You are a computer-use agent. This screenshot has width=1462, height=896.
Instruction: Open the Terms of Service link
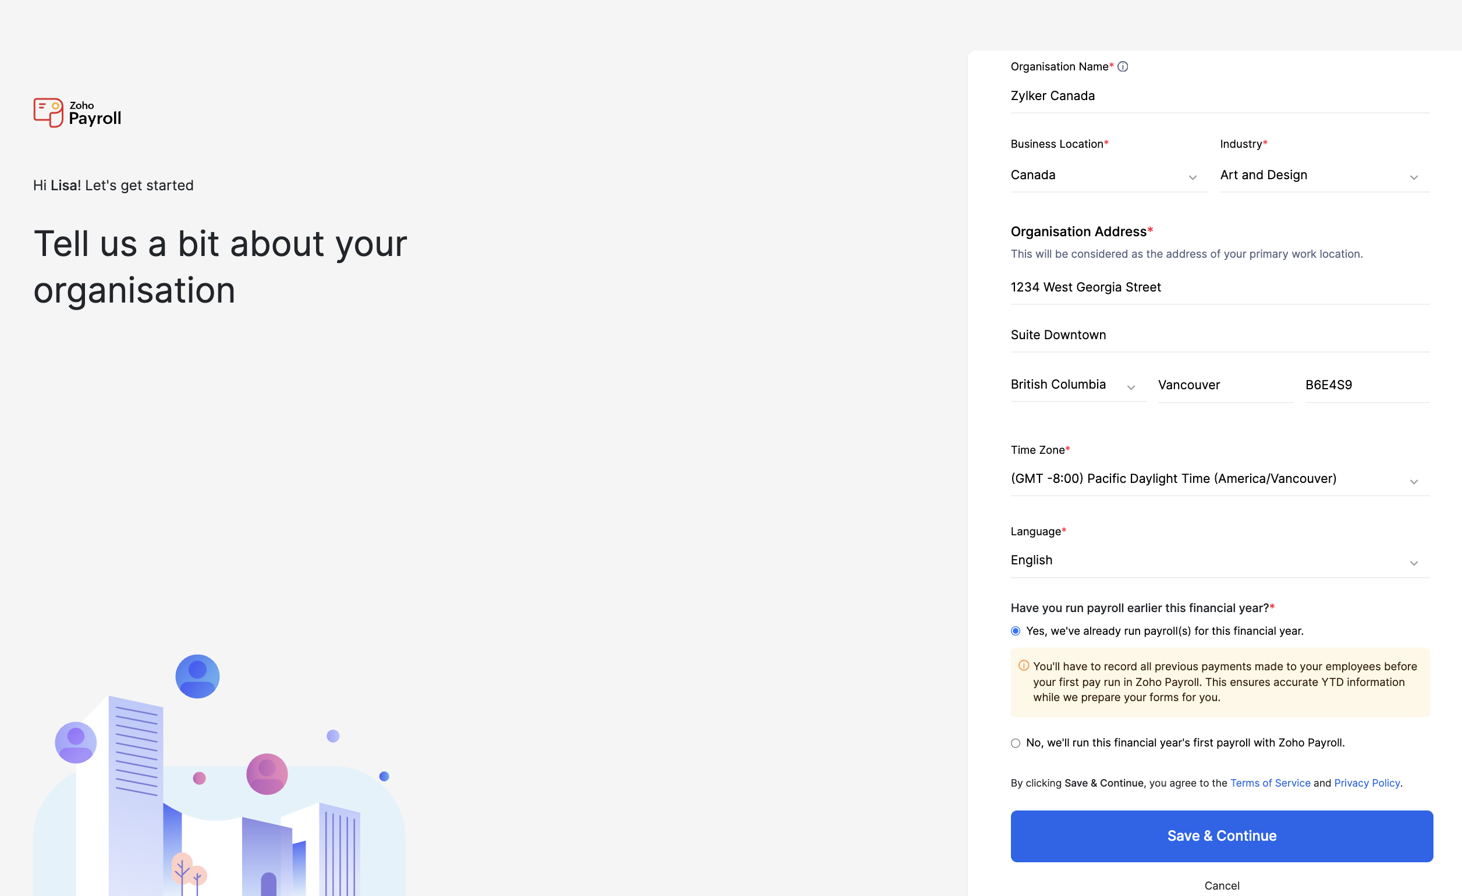coord(1271,783)
